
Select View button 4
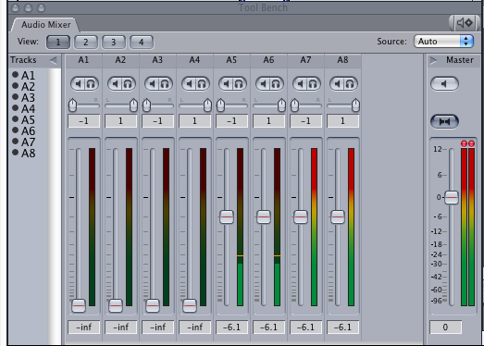pyautogui.click(x=142, y=42)
